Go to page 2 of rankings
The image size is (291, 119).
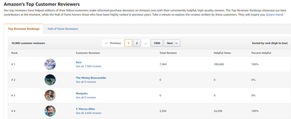pyautogui.click(x=137, y=43)
